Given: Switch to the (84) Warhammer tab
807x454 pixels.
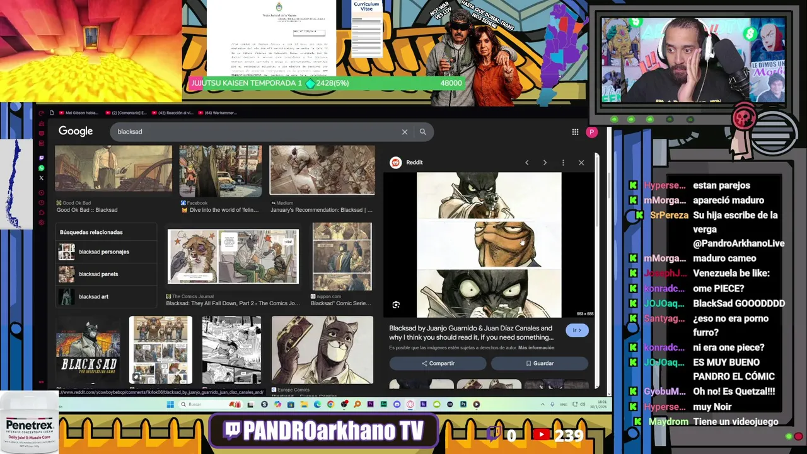Looking at the screenshot, I should pos(217,113).
